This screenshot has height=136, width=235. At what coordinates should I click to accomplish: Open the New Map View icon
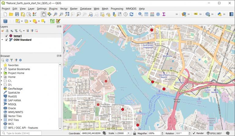102,14
